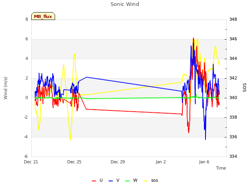The width and height of the screenshot is (250, 188).
Task: Click the 338 right axis value
Action: 233,117
